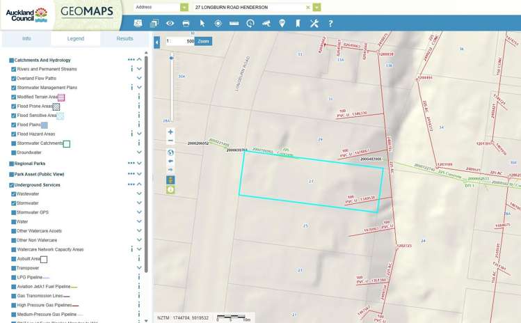The height and width of the screenshot is (323, 521).
Task: Click the Zoom scale button
Action: coord(203,41)
